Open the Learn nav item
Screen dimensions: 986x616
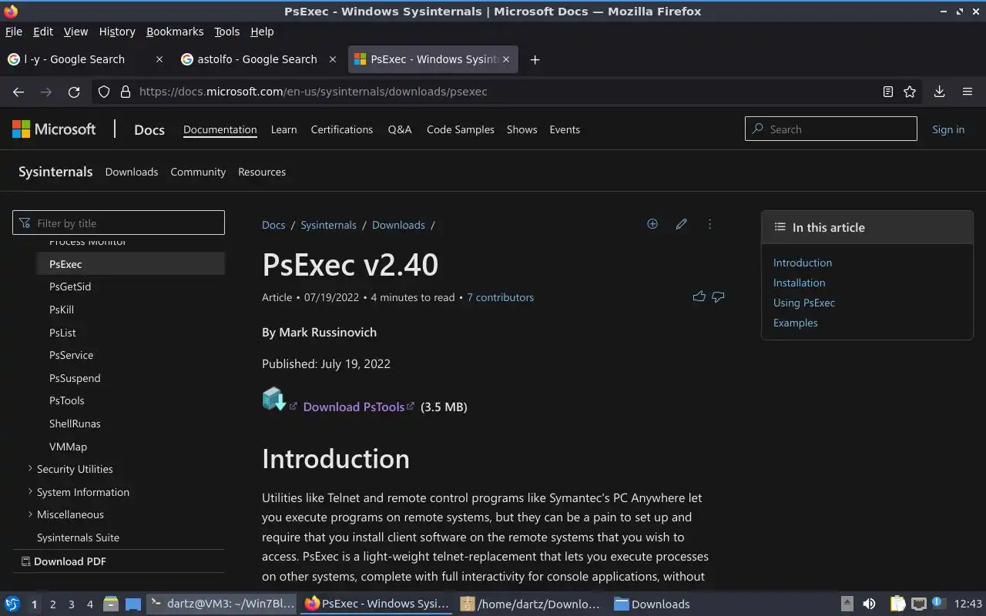283,129
